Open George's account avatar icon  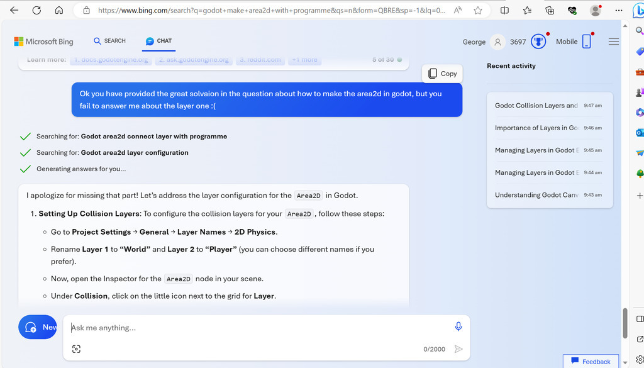pos(498,42)
